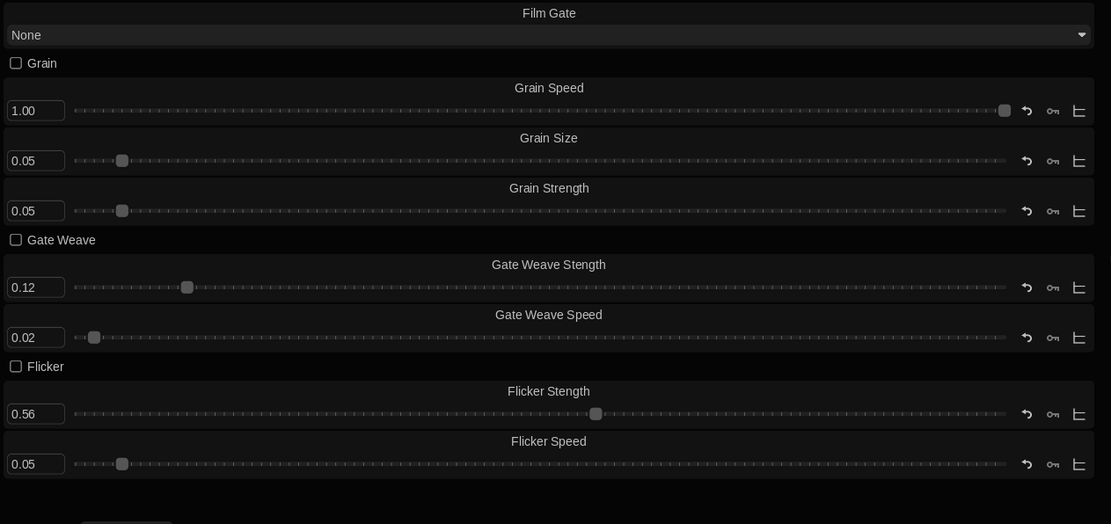Enable the Flicker checkbox
The height and width of the screenshot is (524, 1111).
pos(16,367)
